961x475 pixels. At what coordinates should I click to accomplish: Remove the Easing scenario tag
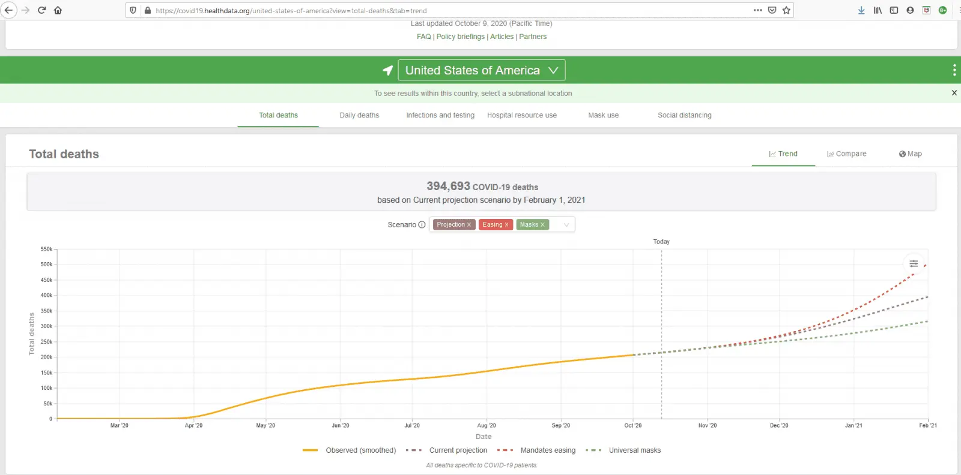[x=506, y=225]
